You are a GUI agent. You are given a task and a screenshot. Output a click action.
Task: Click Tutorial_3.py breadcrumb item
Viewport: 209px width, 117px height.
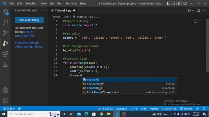(x=85, y=17)
